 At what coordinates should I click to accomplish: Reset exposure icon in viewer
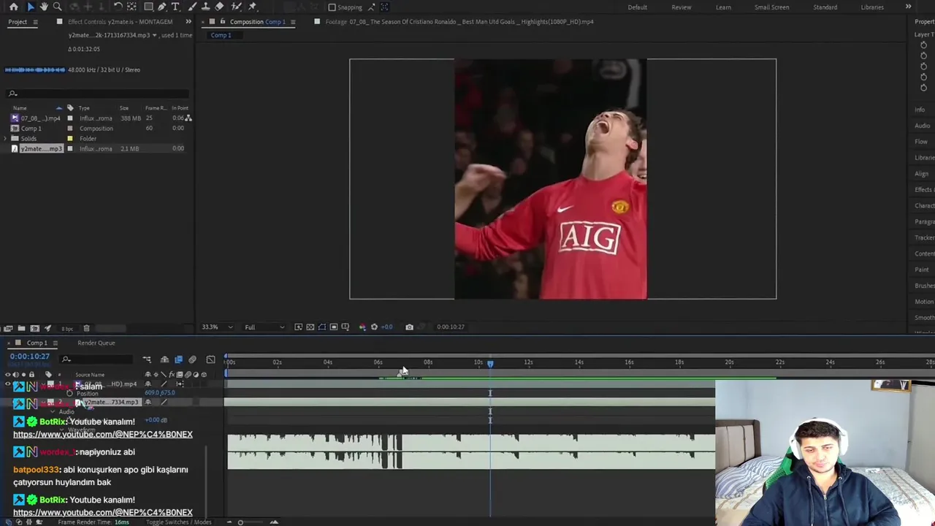click(374, 327)
